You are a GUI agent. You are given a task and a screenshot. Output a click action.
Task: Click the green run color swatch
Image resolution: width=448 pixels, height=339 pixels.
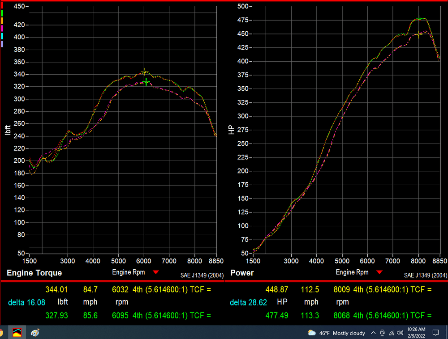pyautogui.click(x=2, y=13)
